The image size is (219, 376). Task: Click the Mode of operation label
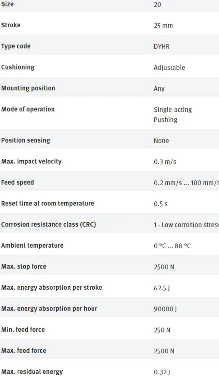[28, 109]
